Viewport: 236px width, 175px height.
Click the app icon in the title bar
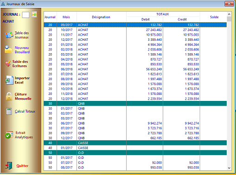[3, 4]
